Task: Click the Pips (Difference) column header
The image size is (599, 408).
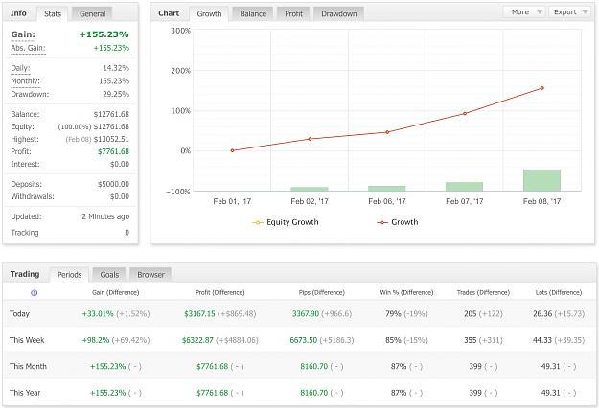Action: point(322,293)
